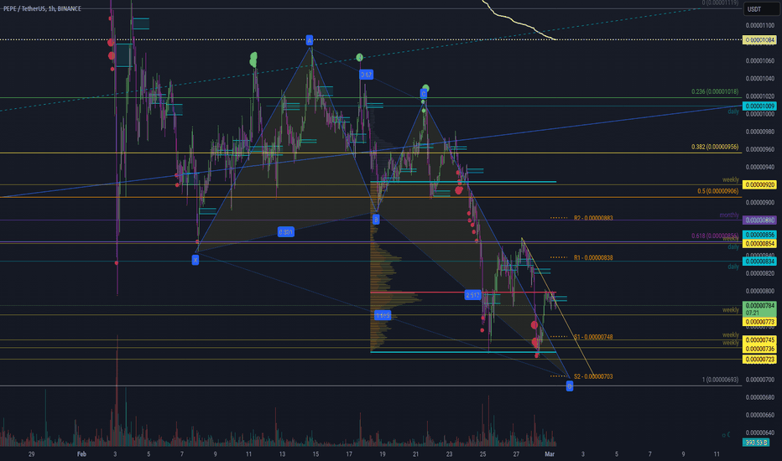The image size is (782, 461).
Task: Select harmonic pattern point C label
Action: pos(424,94)
